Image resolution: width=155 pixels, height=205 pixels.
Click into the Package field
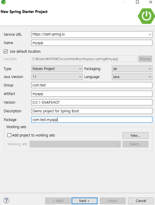click(x=92, y=119)
